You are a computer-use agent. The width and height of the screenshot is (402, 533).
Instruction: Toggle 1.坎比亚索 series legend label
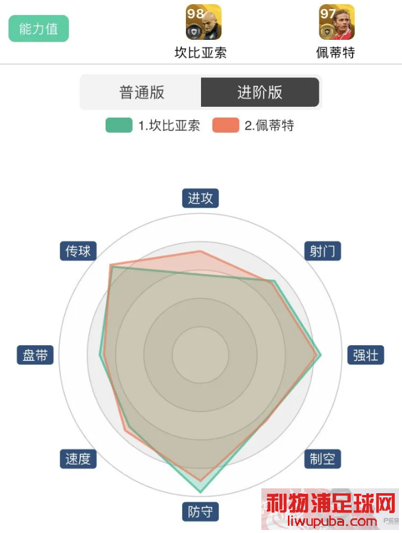click(x=169, y=126)
